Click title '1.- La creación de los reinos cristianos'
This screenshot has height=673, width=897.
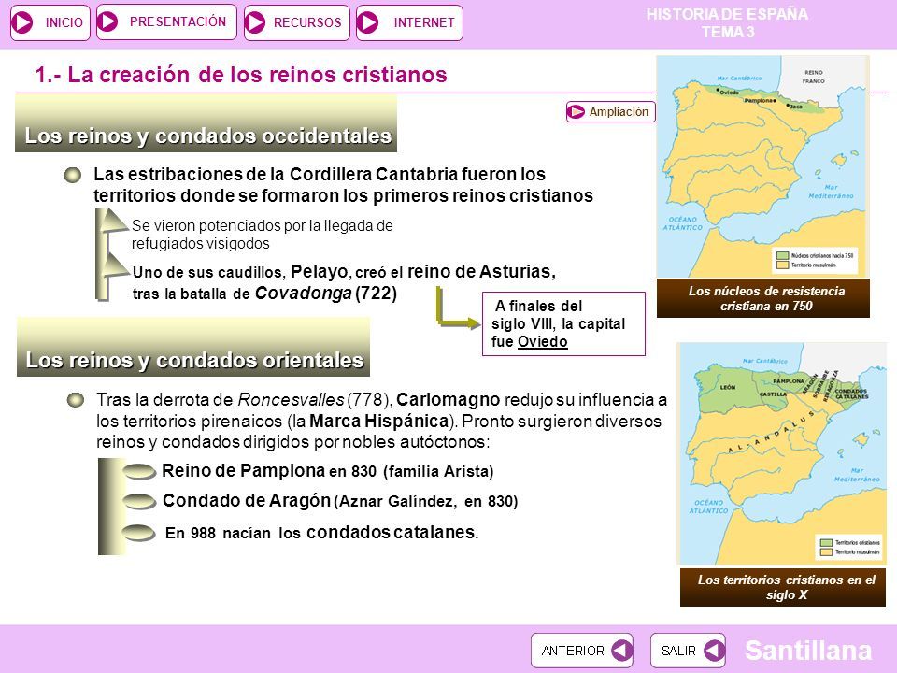point(241,75)
